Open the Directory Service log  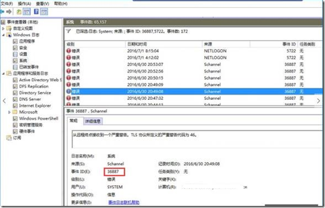[35, 93]
